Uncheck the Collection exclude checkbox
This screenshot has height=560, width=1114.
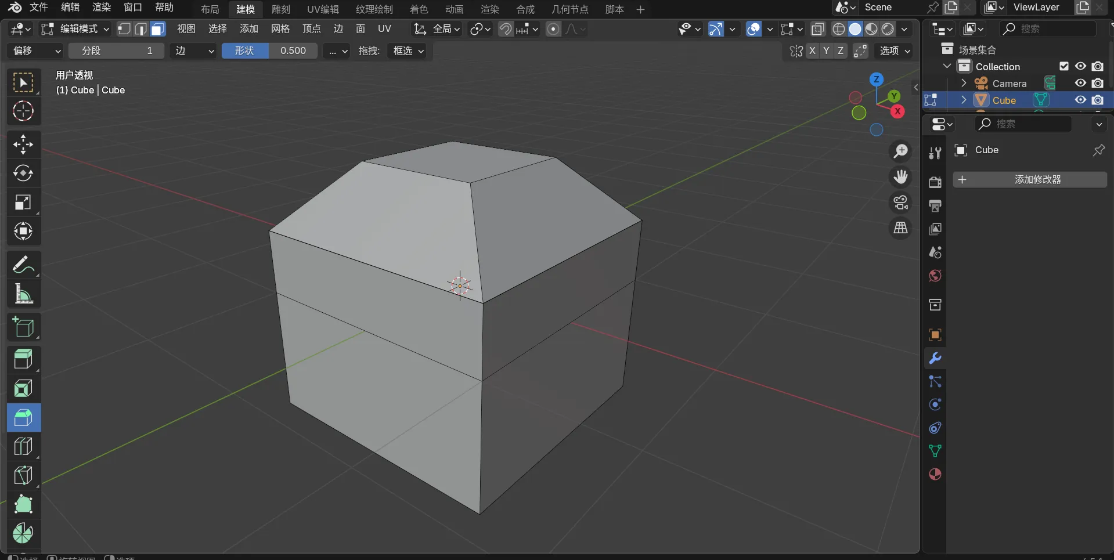tap(1063, 66)
